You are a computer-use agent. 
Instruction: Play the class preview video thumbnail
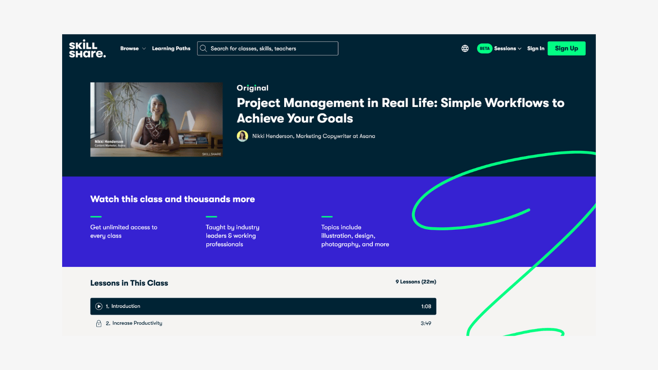157,119
